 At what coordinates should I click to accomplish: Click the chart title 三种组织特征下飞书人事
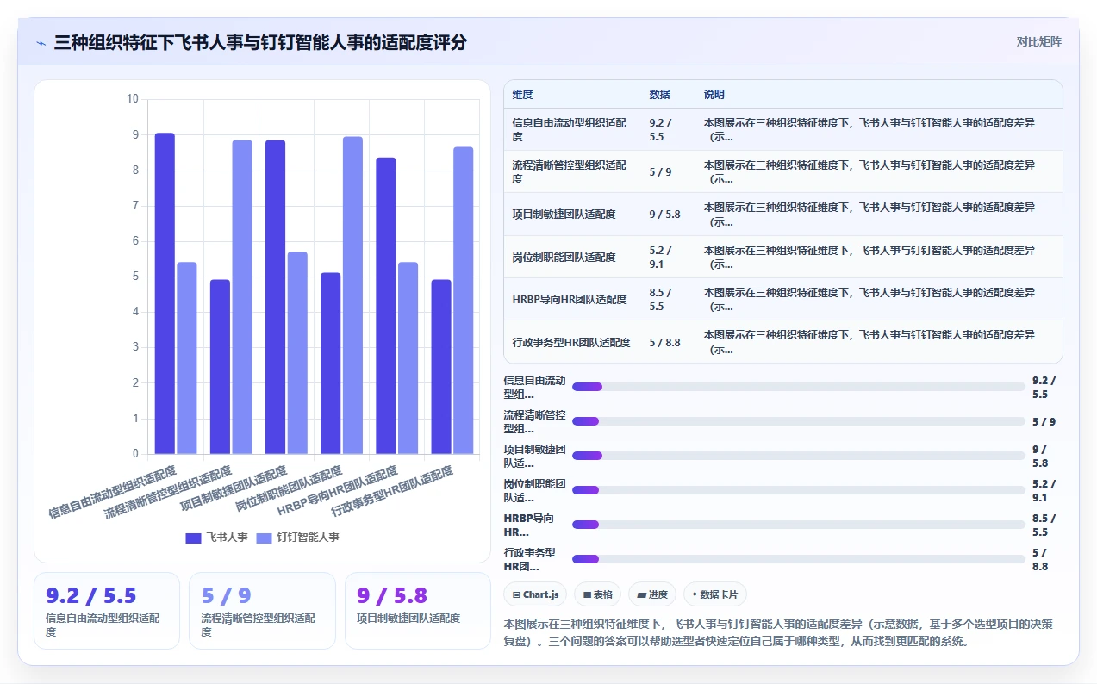(x=260, y=42)
